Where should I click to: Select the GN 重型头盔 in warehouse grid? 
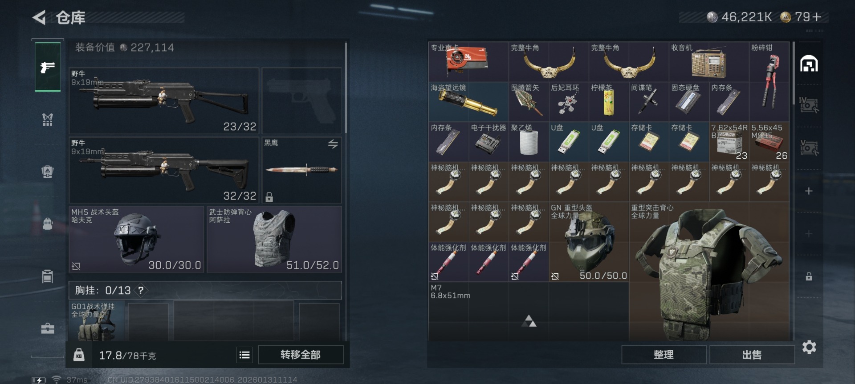(x=589, y=242)
